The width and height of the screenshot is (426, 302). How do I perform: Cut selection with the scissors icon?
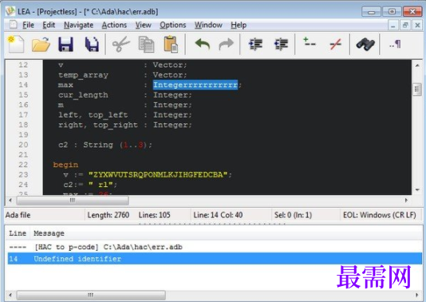point(120,44)
